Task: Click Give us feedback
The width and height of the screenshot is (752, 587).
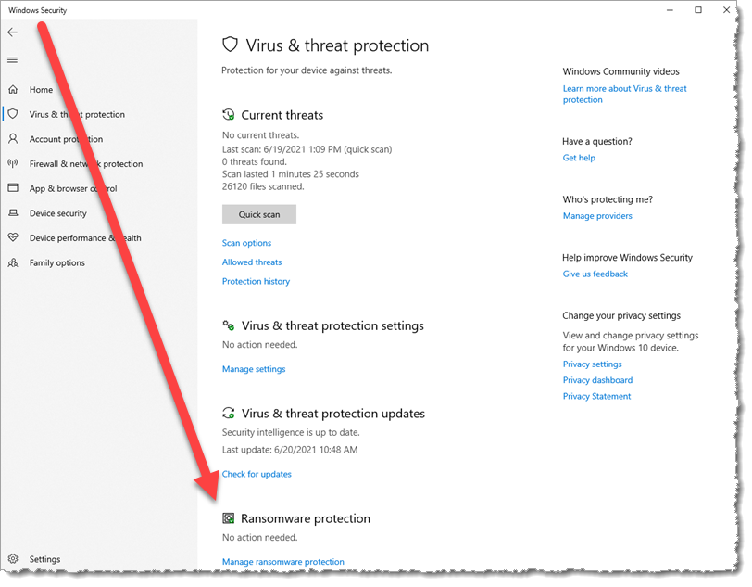Action: (595, 273)
